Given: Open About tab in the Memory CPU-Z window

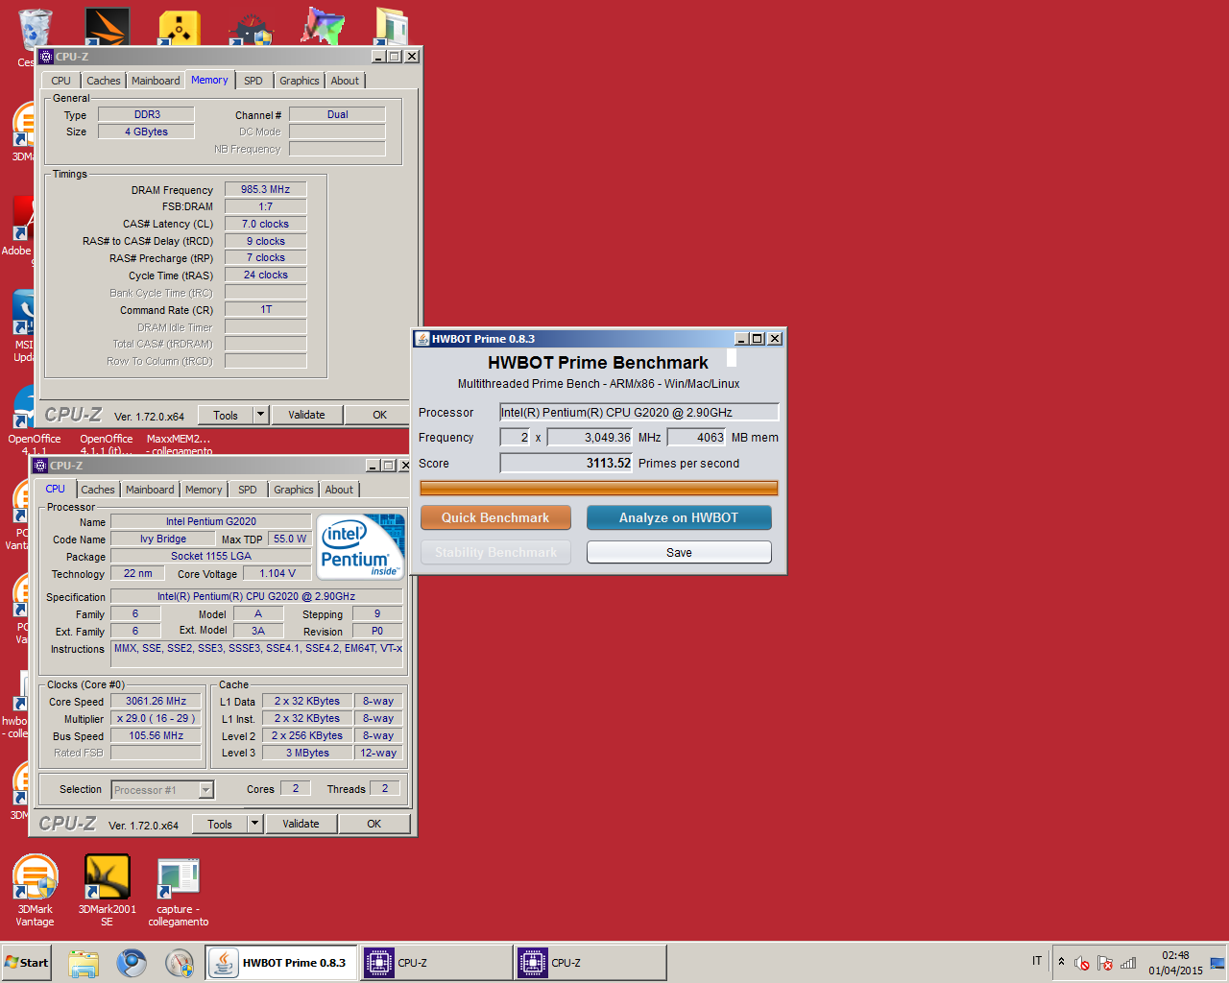Looking at the screenshot, I should (345, 81).
